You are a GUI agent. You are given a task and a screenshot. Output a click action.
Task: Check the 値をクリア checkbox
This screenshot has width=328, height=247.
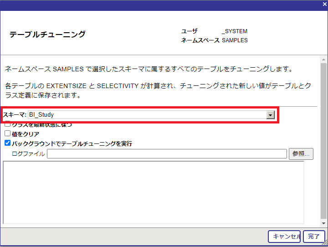[x=7, y=134]
